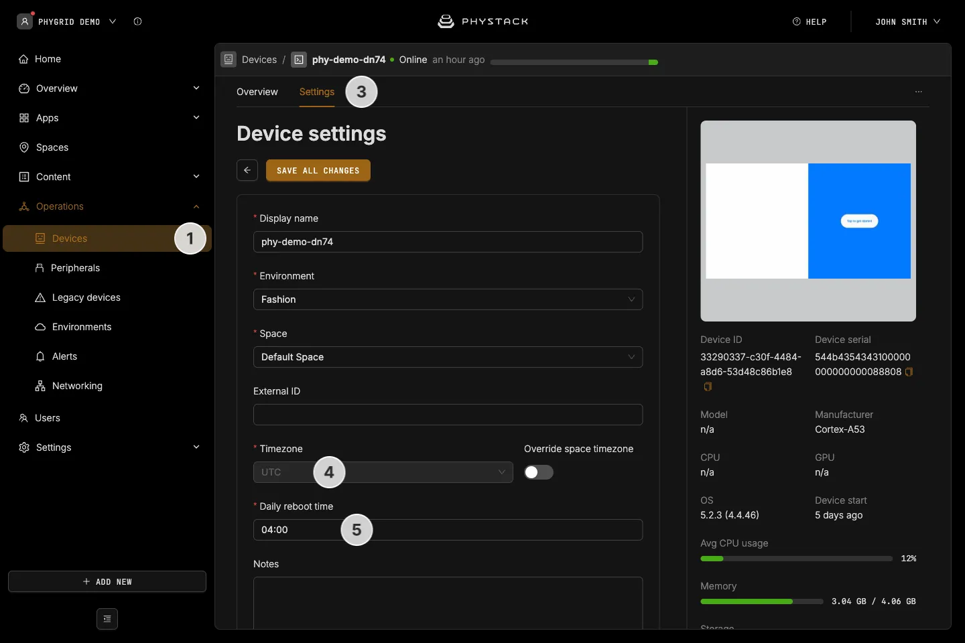
Task: Click the Memory usage bar
Action: click(762, 601)
